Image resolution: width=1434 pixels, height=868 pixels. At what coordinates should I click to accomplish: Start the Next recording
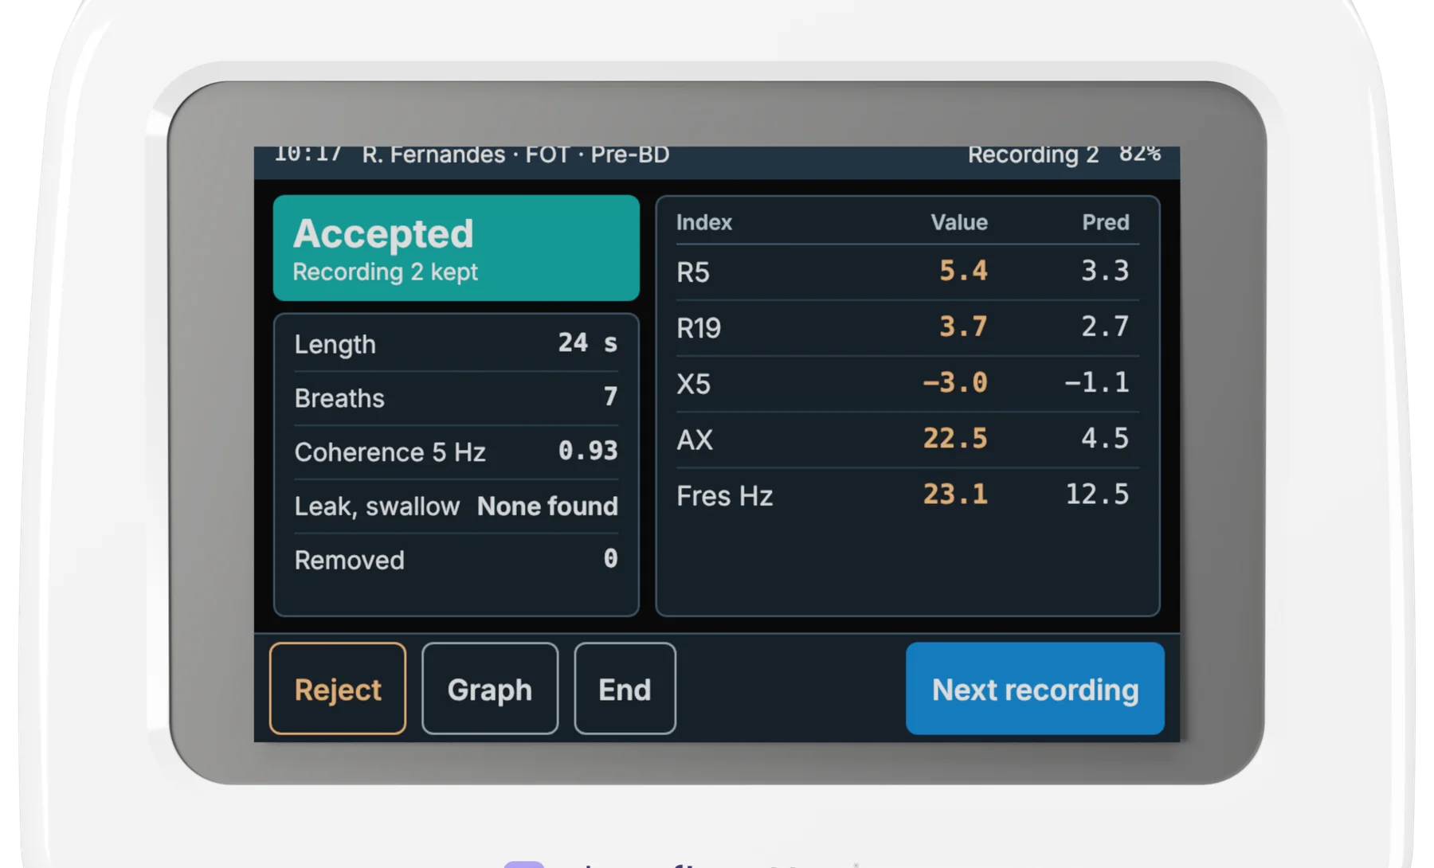coord(1035,689)
